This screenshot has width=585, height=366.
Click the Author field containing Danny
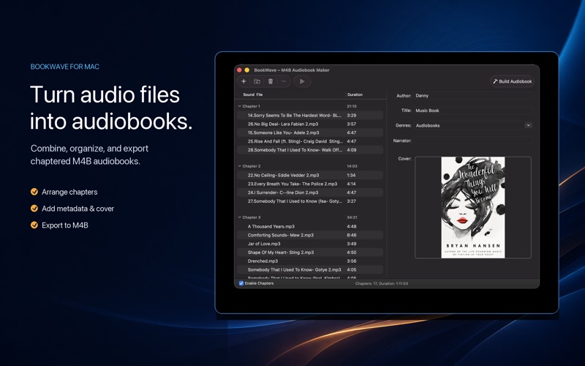473,96
